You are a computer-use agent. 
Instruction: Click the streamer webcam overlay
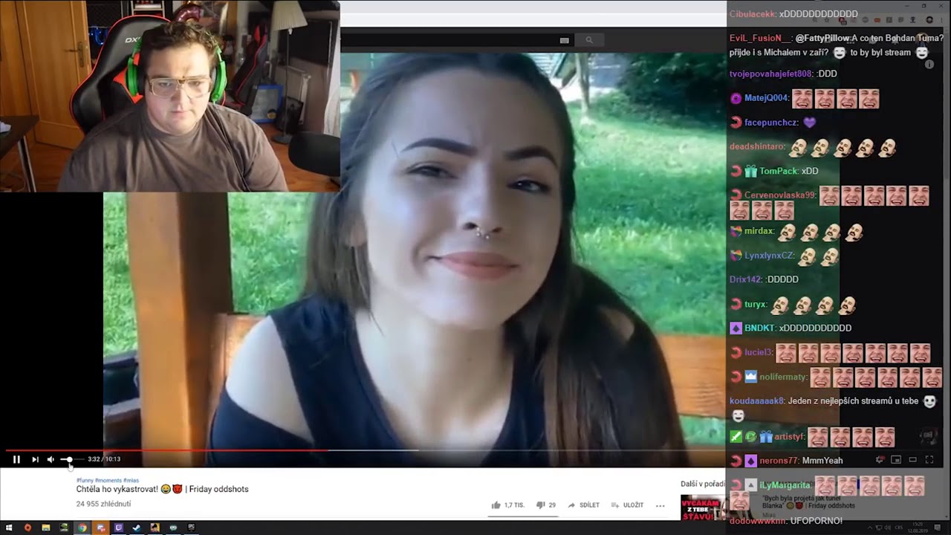(170, 96)
